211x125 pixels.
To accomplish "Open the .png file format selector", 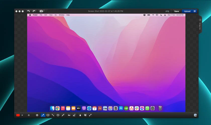I will [167, 11].
